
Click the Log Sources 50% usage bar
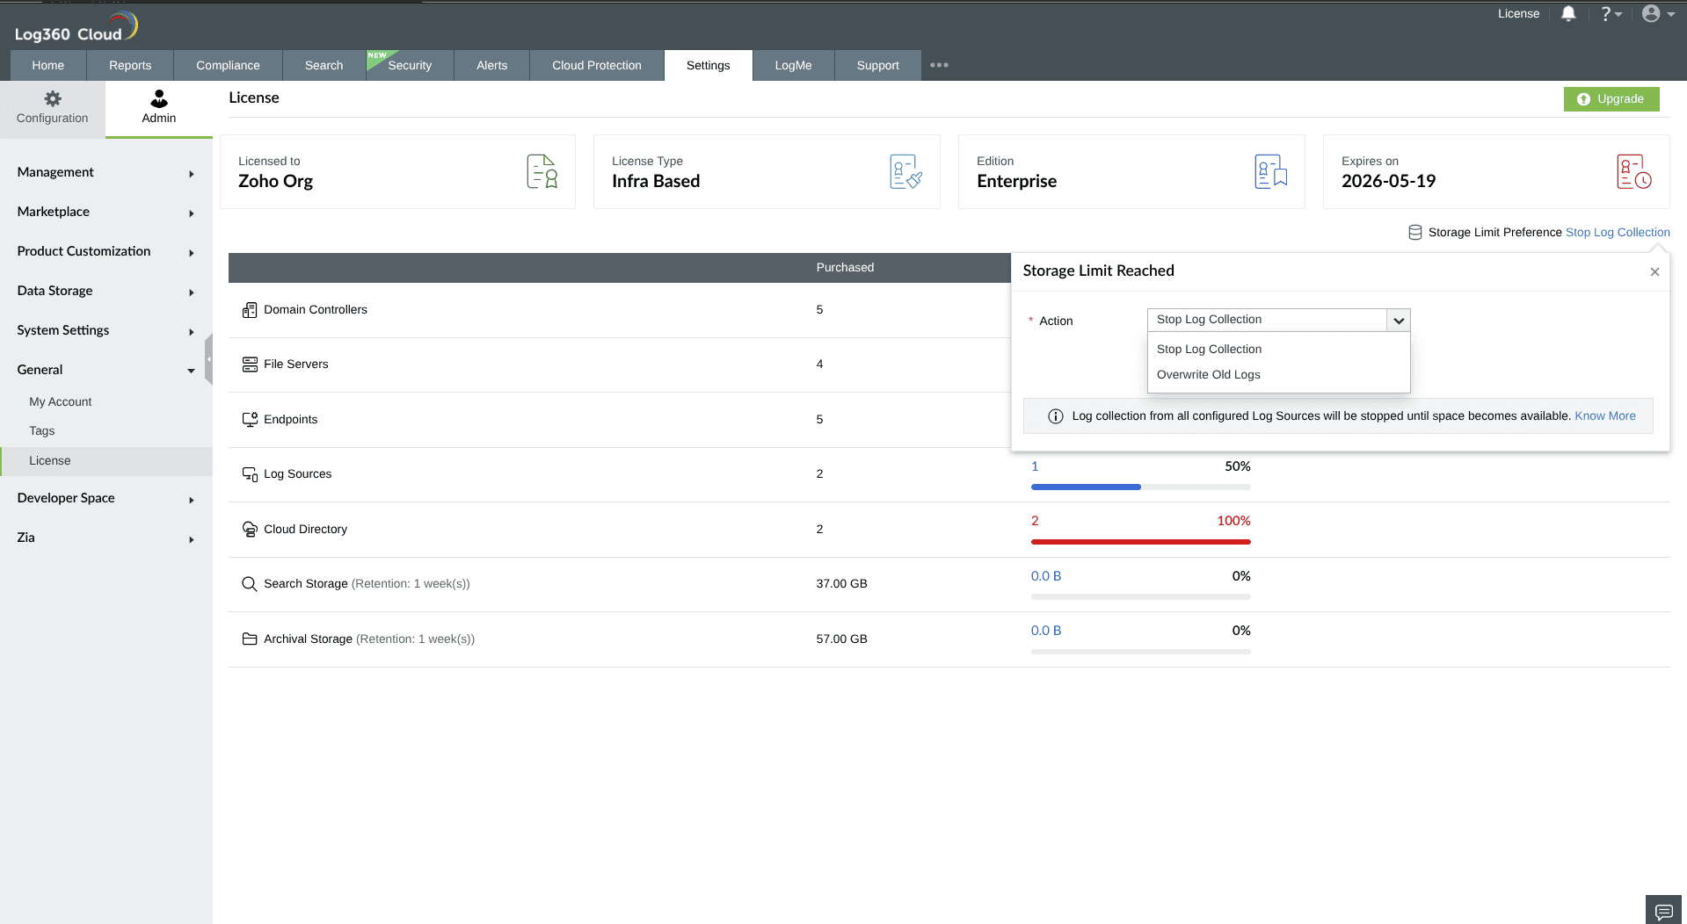(x=1140, y=487)
